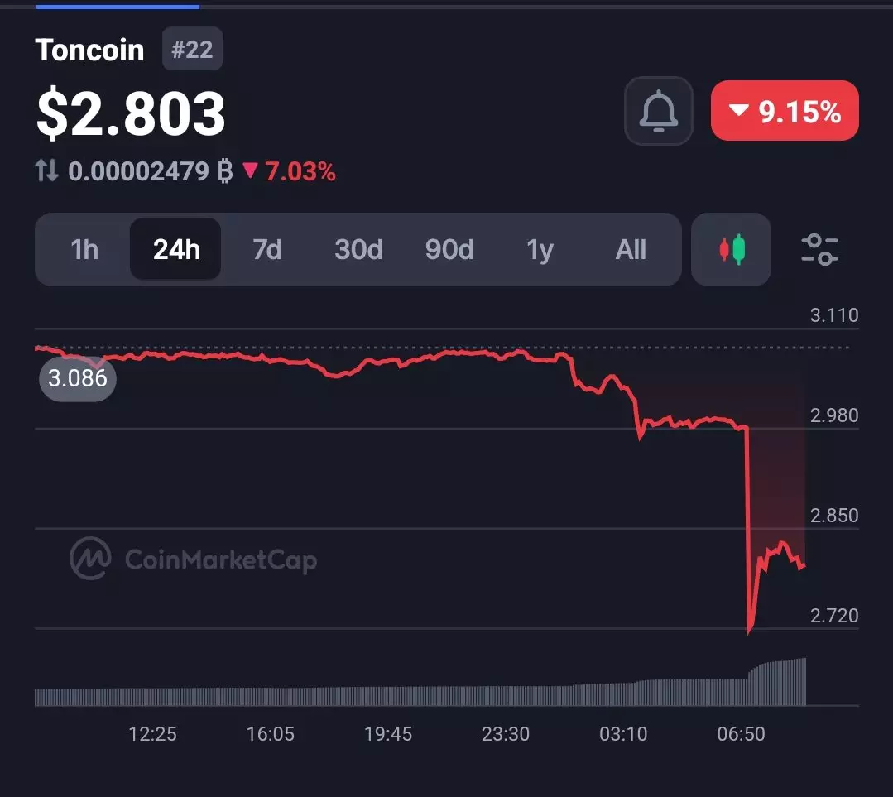Tap the Toncoin title
Image resolution: width=893 pixels, height=797 pixels.
(x=89, y=50)
